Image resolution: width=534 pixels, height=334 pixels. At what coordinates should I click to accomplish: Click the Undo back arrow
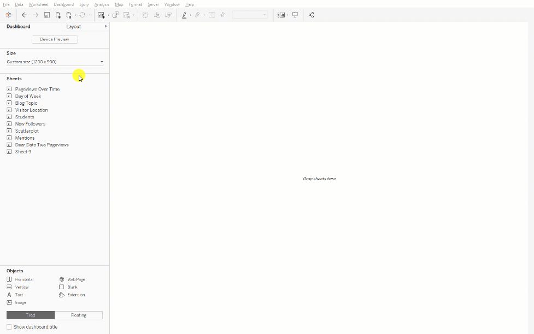coord(25,15)
